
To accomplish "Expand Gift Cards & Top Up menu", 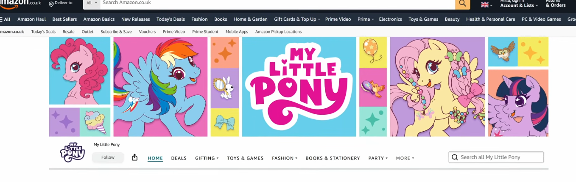I will coord(297,19).
